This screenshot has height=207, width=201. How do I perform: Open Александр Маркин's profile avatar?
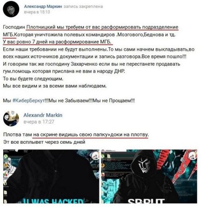click(x=11, y=9)
